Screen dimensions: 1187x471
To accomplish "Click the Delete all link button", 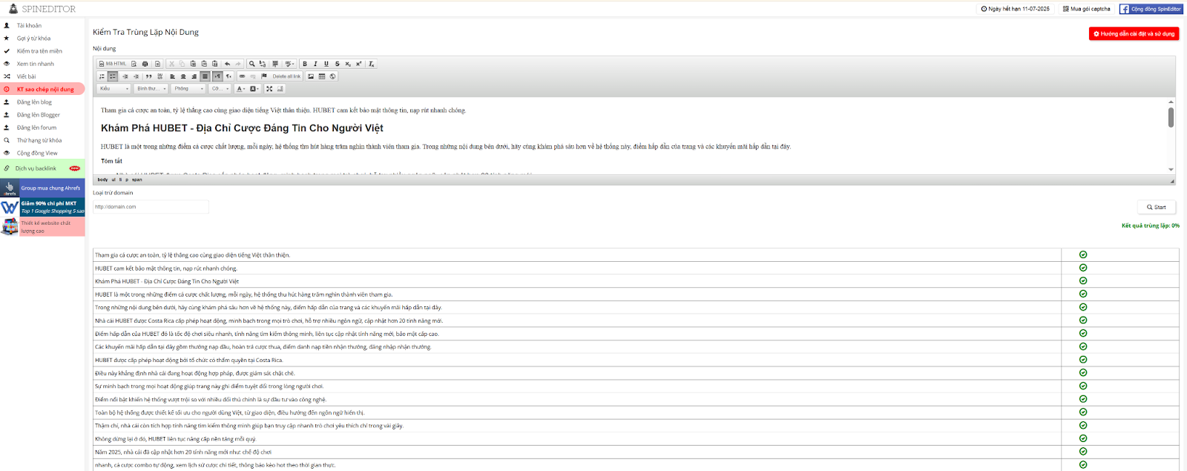I will pyautogui.click(x=286, y=76).
